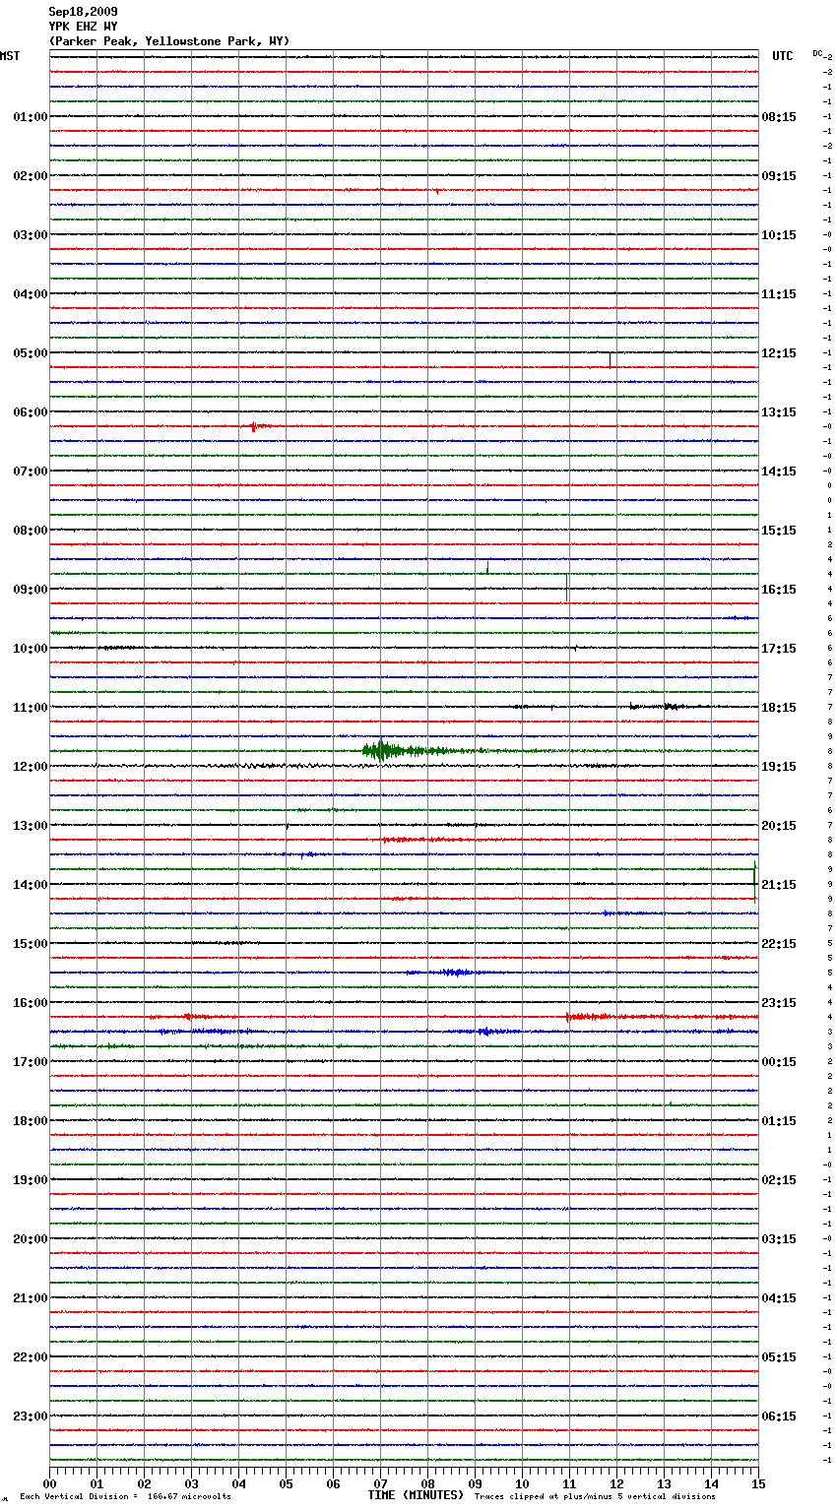Viewport: 837px width, 1510px height.
Task: Click the 09:15 UTC time label
Action: [x=779, y=176]
